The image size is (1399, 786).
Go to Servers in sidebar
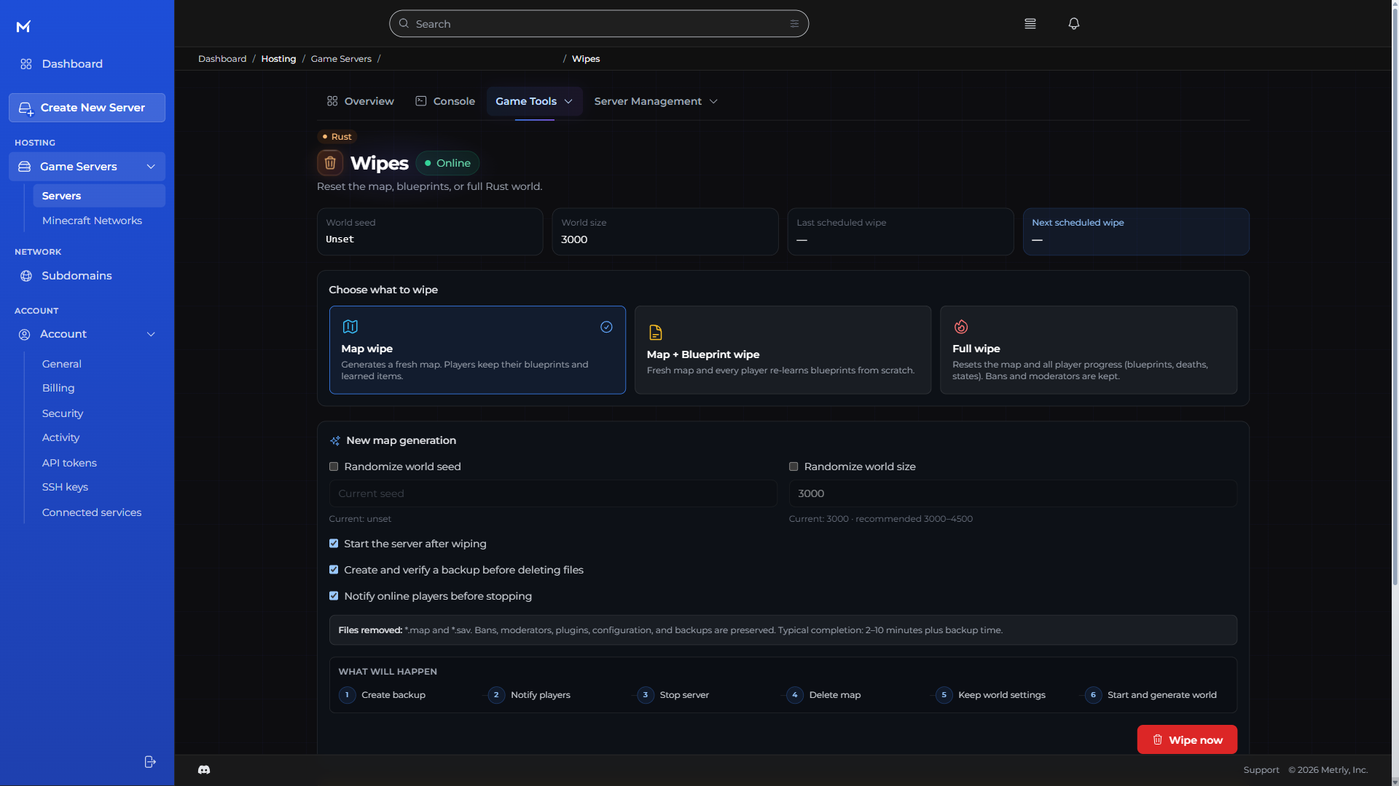coord(99,196)
